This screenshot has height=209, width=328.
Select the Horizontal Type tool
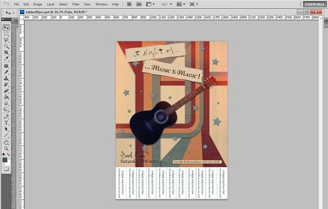[x=6, y=123]
